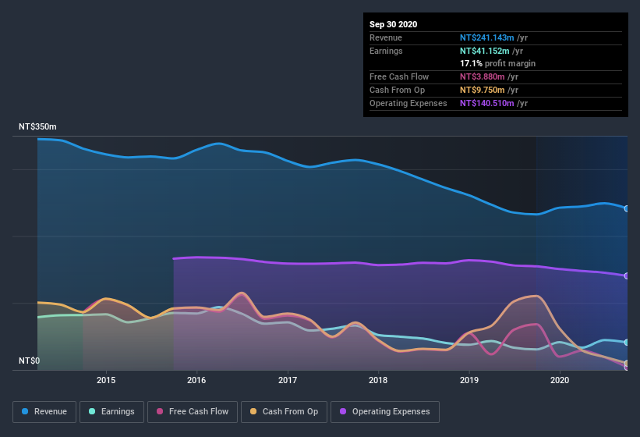
Task: Toggle the Operating Expenses legend button
Action: [x=385, y=412]
